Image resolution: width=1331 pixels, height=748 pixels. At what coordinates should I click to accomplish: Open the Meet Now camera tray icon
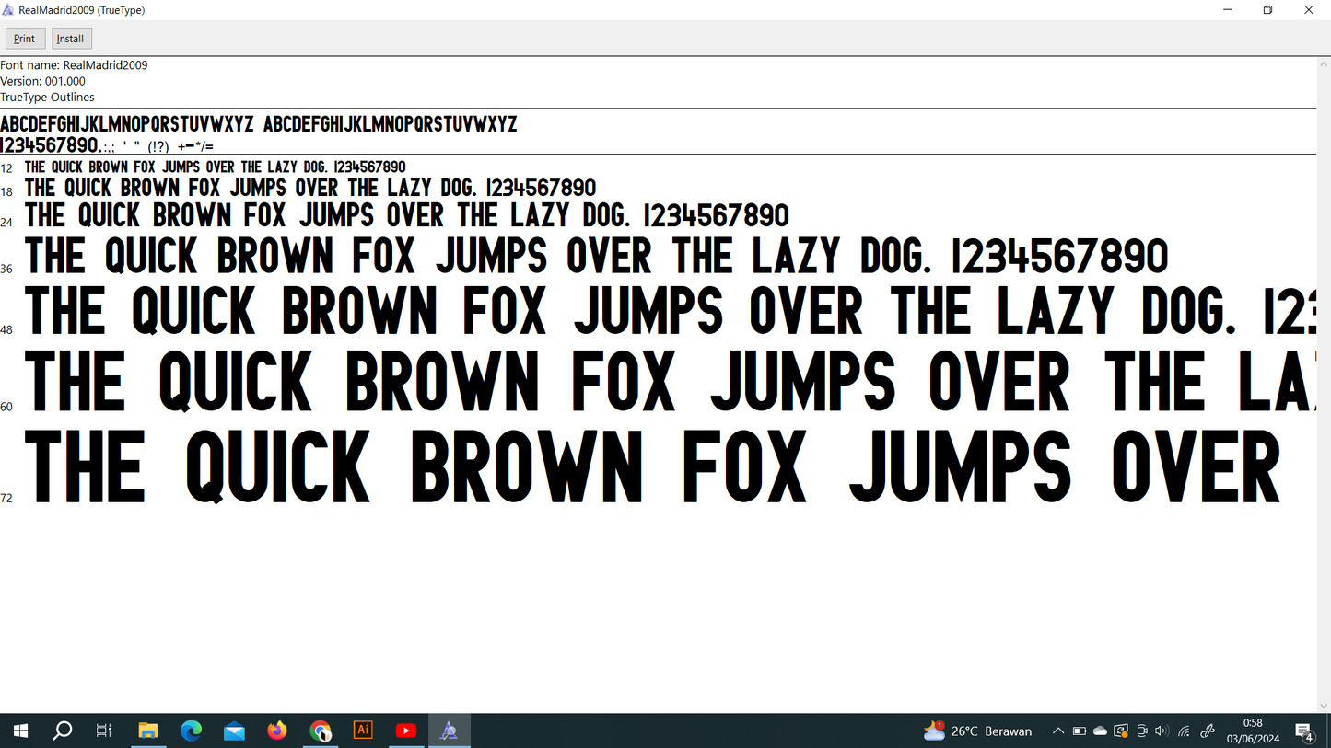pos(1142,731)
